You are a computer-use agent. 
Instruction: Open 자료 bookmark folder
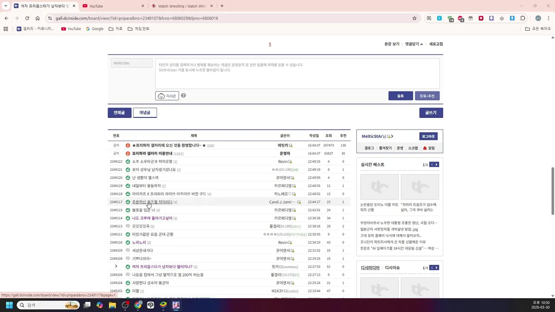pyautogui.click(x=116, y=29)
